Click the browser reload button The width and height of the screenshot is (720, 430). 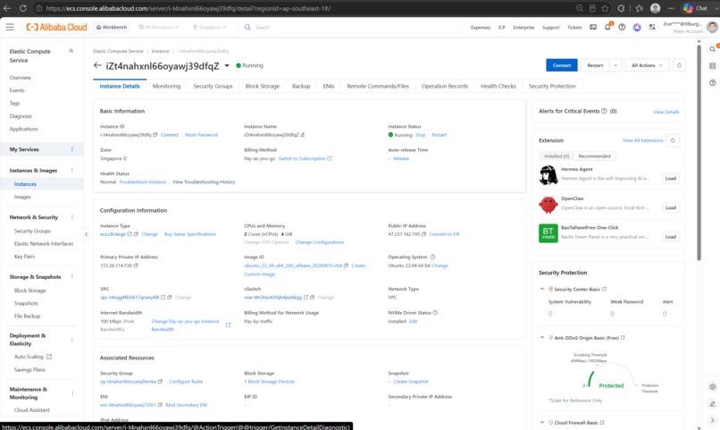click(x=23, y=8)
